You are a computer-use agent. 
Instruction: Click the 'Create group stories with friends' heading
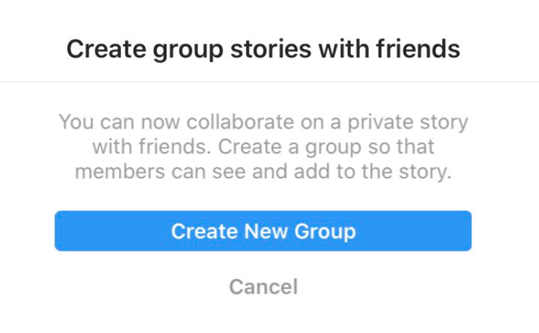(x=264, y=50)
